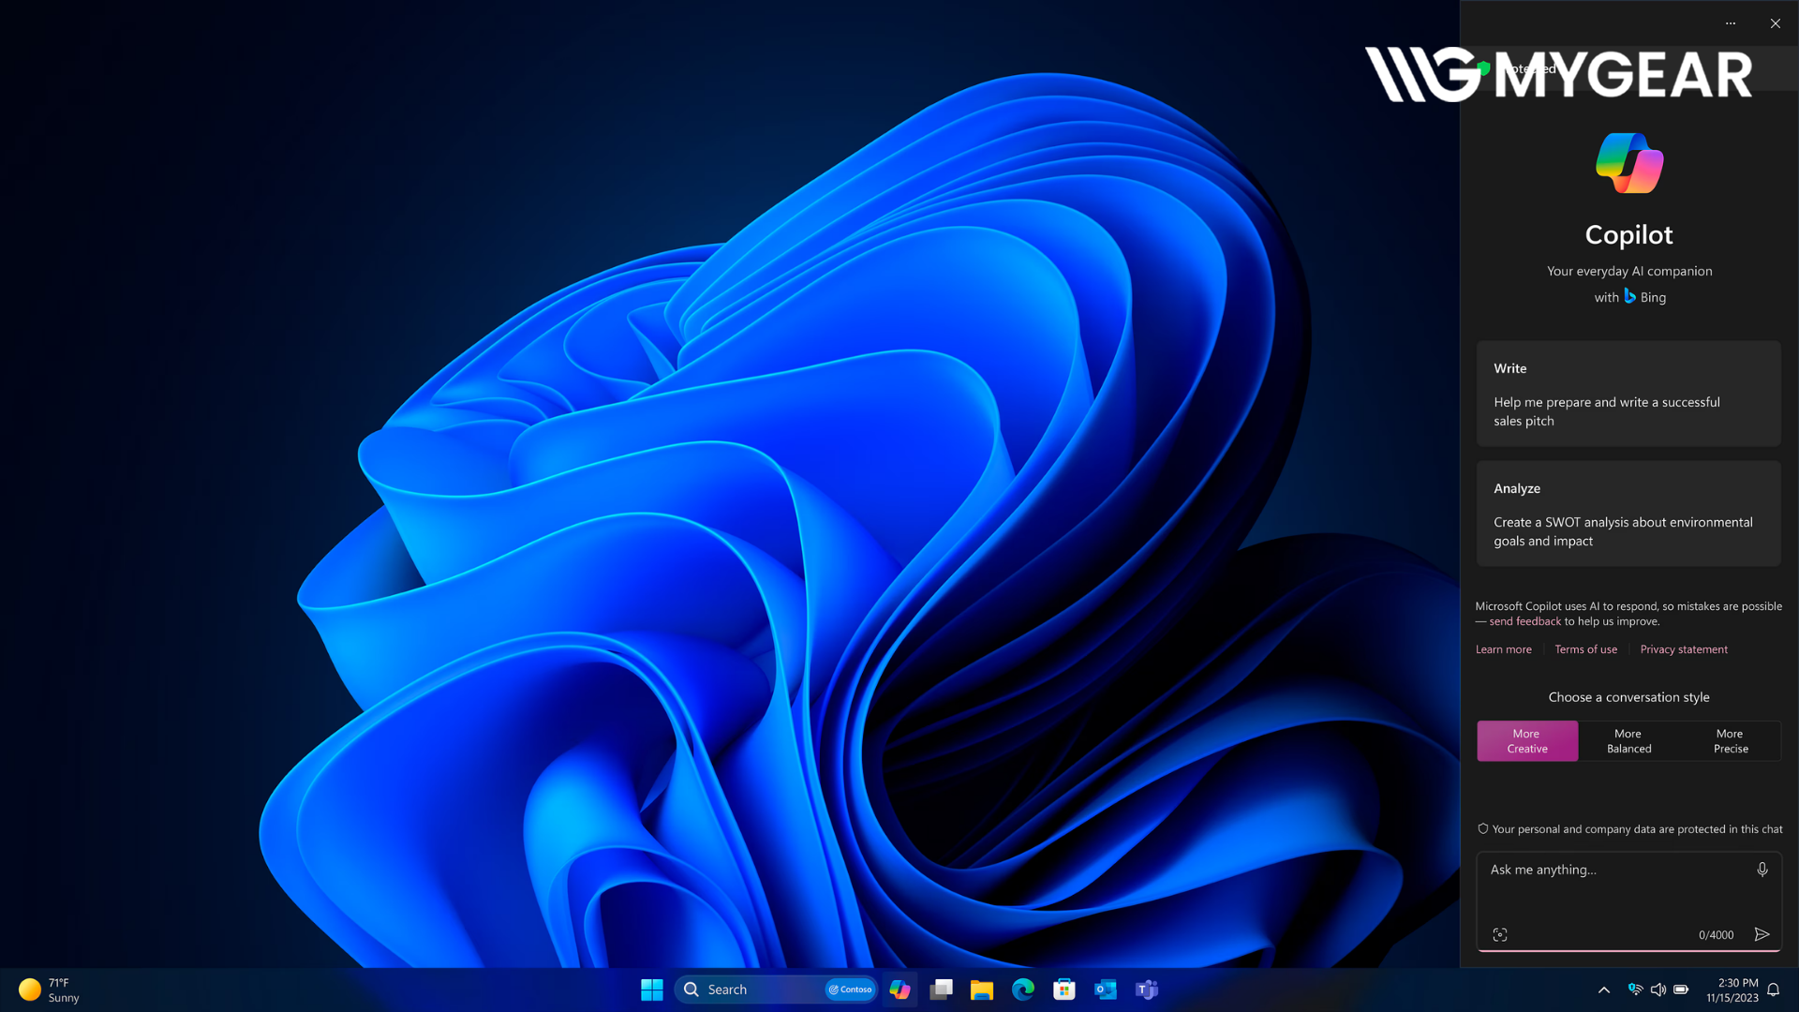Click the Write sales pitch suggestion card
1799x1012 pixels.
1628,394
